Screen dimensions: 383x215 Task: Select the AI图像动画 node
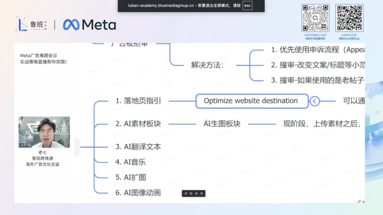pyautogui.click(x=138, y=193)
